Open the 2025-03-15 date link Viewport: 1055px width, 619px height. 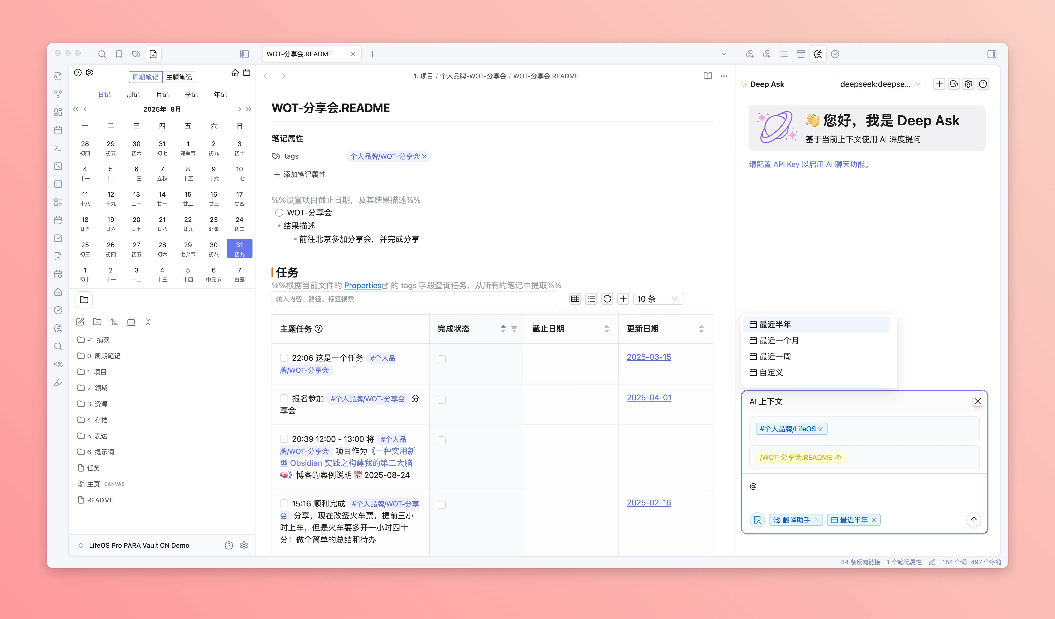[x=649, y=357]
